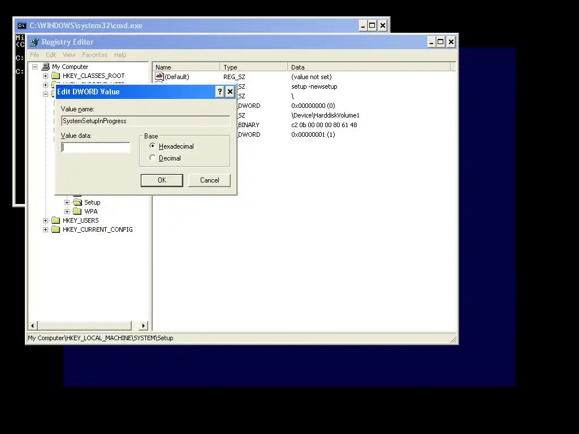This screenshot has width=579, height=434.
Task: Click the Registry Editor title bar icon
Action: (x=34, y=42)
